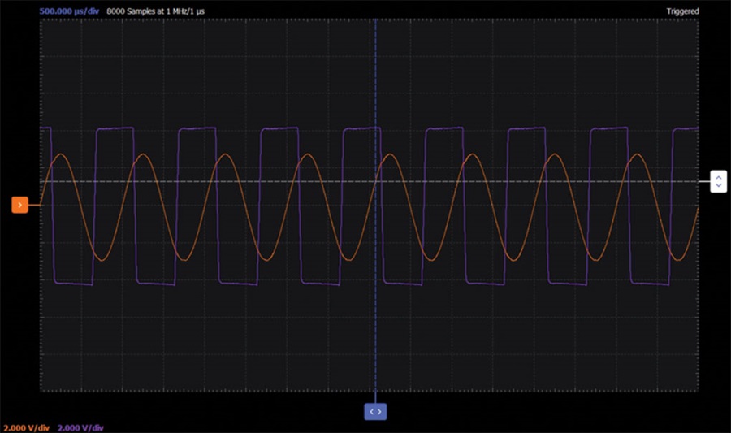Click the blue horizontal position handle
Screen dimensions: 731x433
(x=375, y=412)
